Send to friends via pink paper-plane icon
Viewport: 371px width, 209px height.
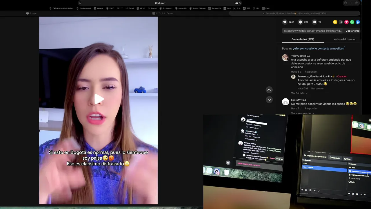pyautogui.click(x=346, y=22)
